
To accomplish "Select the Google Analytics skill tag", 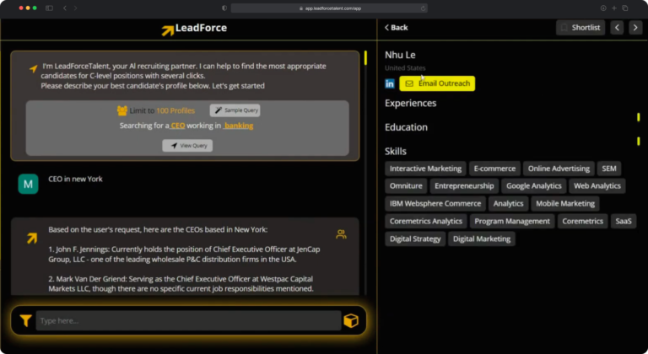I will pos(533,186).
